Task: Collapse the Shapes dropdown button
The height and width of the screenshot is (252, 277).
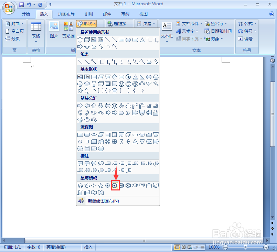Action: click(x=86, y=23)
